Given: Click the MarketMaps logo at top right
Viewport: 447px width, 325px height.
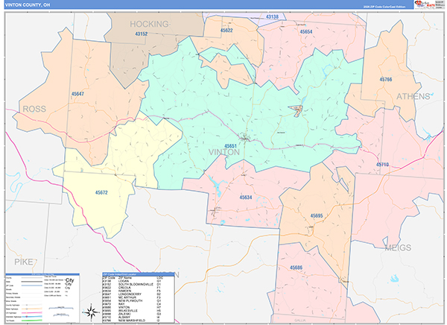Looking at the screenshot, I should tap(425, 4).
